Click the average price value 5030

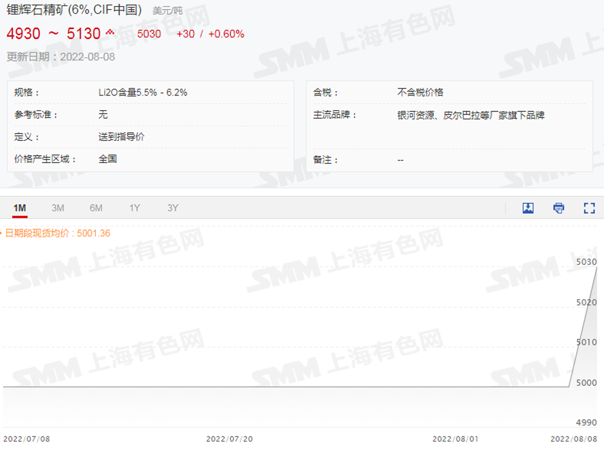[x=149, y=34]
